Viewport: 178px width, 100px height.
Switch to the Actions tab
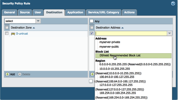(129, 12)
